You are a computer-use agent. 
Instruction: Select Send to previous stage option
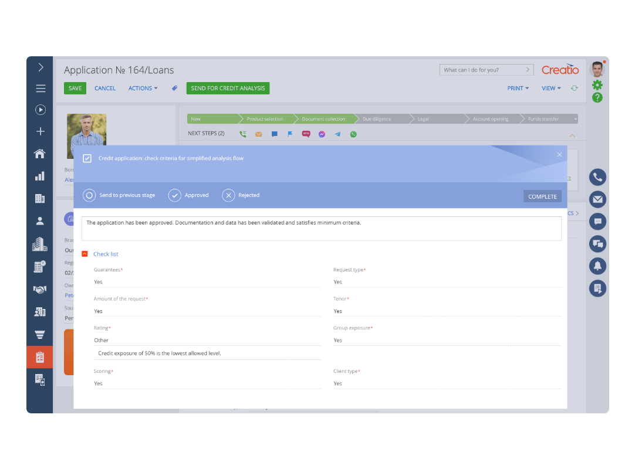[119, 195]
